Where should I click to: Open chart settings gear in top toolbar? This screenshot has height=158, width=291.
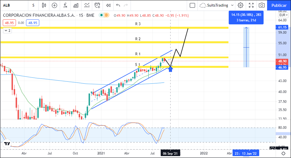[x=240, y=5]
